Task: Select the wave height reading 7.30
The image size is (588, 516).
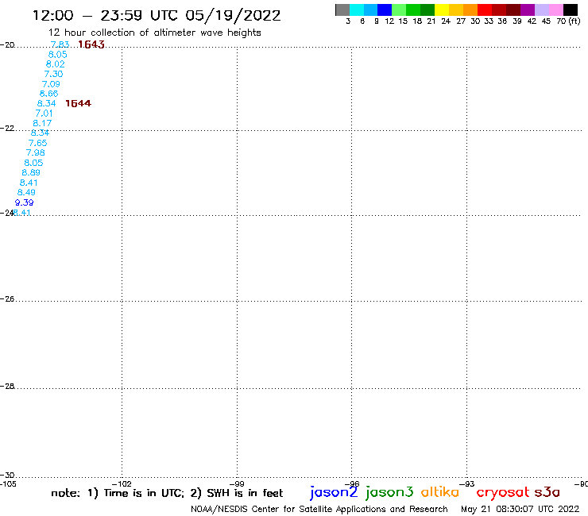Action: 53,74
